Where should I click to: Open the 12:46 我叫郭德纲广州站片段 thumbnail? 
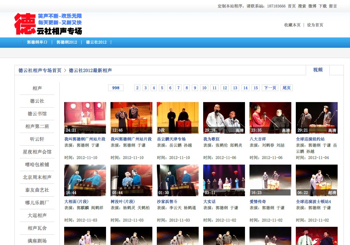point(131,118)
